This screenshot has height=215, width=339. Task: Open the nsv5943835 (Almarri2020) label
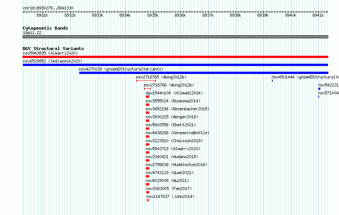(50, 53)
